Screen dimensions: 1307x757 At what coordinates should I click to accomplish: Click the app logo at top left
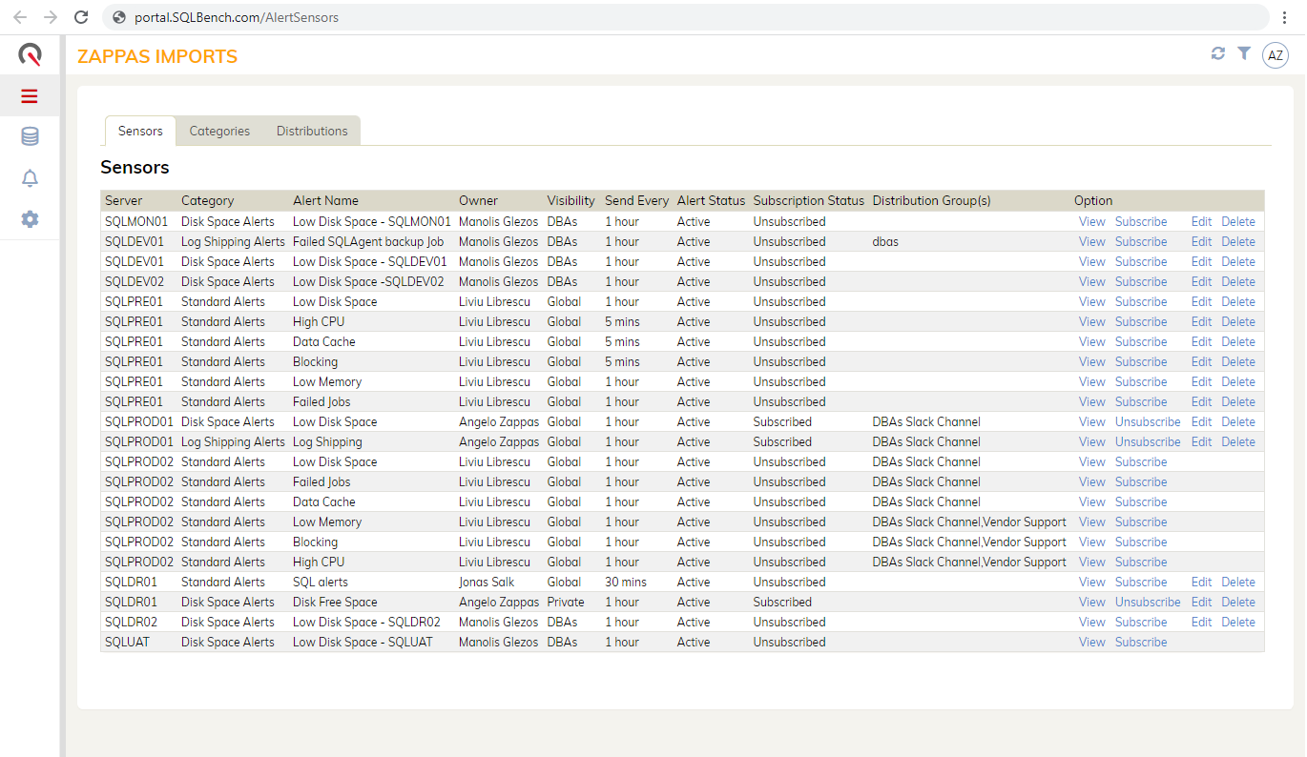tap(29, 54)
